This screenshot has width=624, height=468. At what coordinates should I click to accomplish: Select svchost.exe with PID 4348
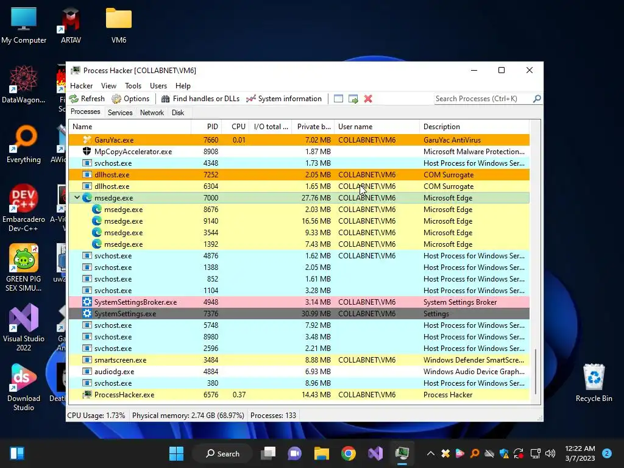click(x=299, y=163)
